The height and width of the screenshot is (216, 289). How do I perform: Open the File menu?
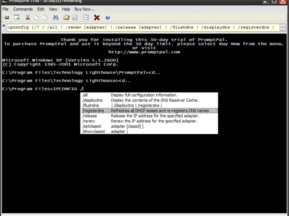coord(5,9)
